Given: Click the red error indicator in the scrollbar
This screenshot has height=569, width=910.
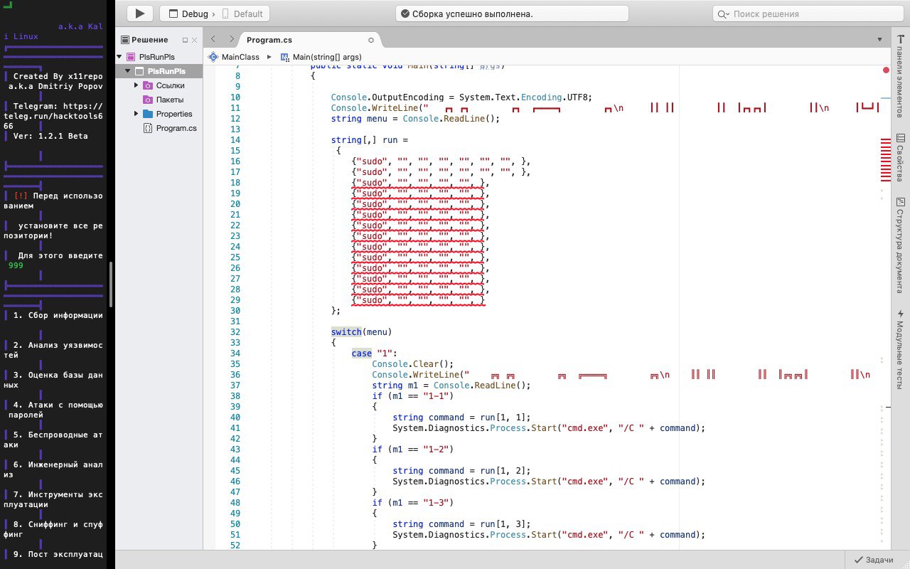Looking at the screenshot, I should click(x=886, y=70).
